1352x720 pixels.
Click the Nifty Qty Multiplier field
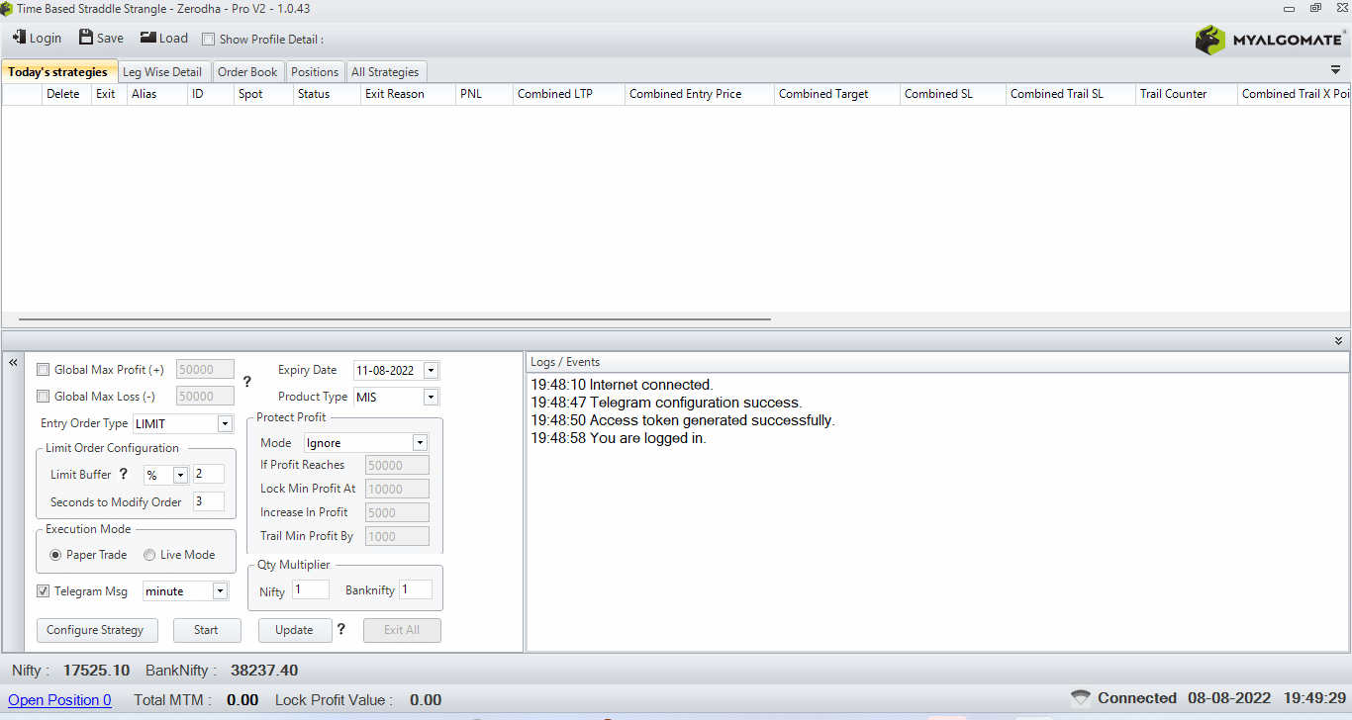311,589
